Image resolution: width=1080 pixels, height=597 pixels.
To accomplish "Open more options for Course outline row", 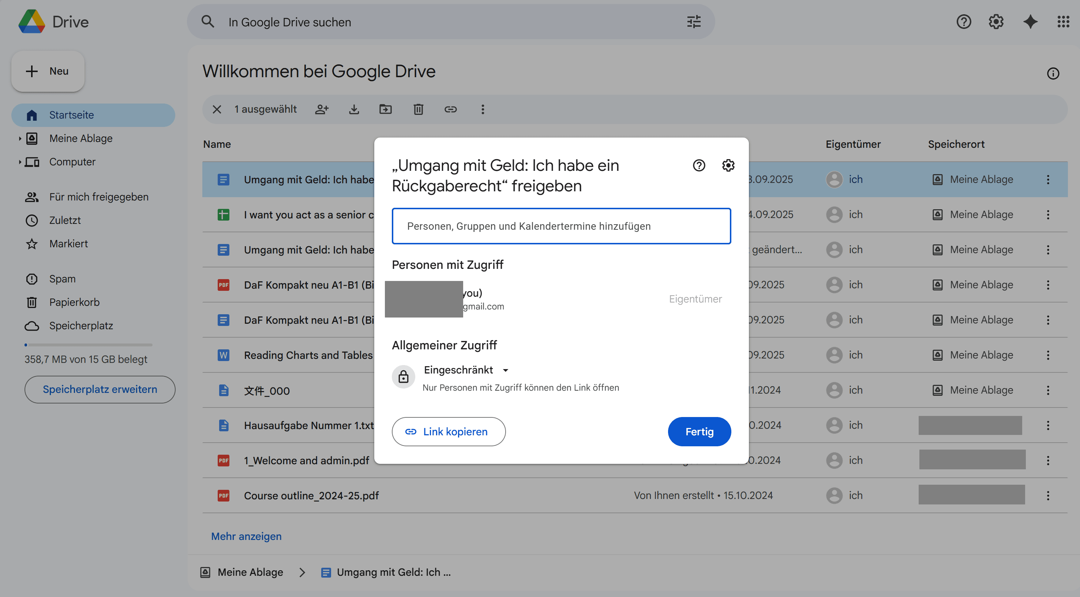I will coord(1048,496).
